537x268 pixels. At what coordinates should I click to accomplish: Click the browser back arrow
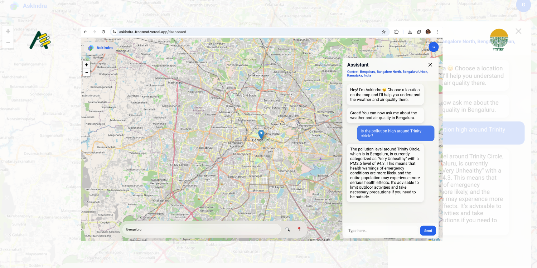[x=85, y=32]
